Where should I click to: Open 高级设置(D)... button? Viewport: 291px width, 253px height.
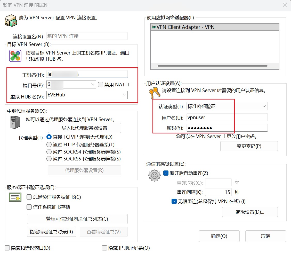(250, 212)
